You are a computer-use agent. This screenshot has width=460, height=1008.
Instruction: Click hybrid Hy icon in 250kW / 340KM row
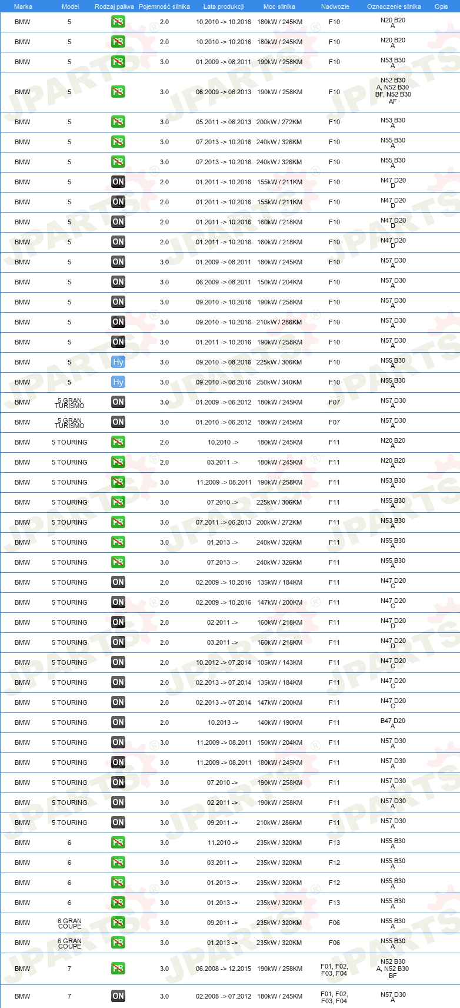tap(118, 382)
